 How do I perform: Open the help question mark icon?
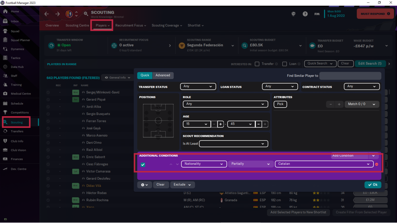pyautogui.click(x=305, y=14)
